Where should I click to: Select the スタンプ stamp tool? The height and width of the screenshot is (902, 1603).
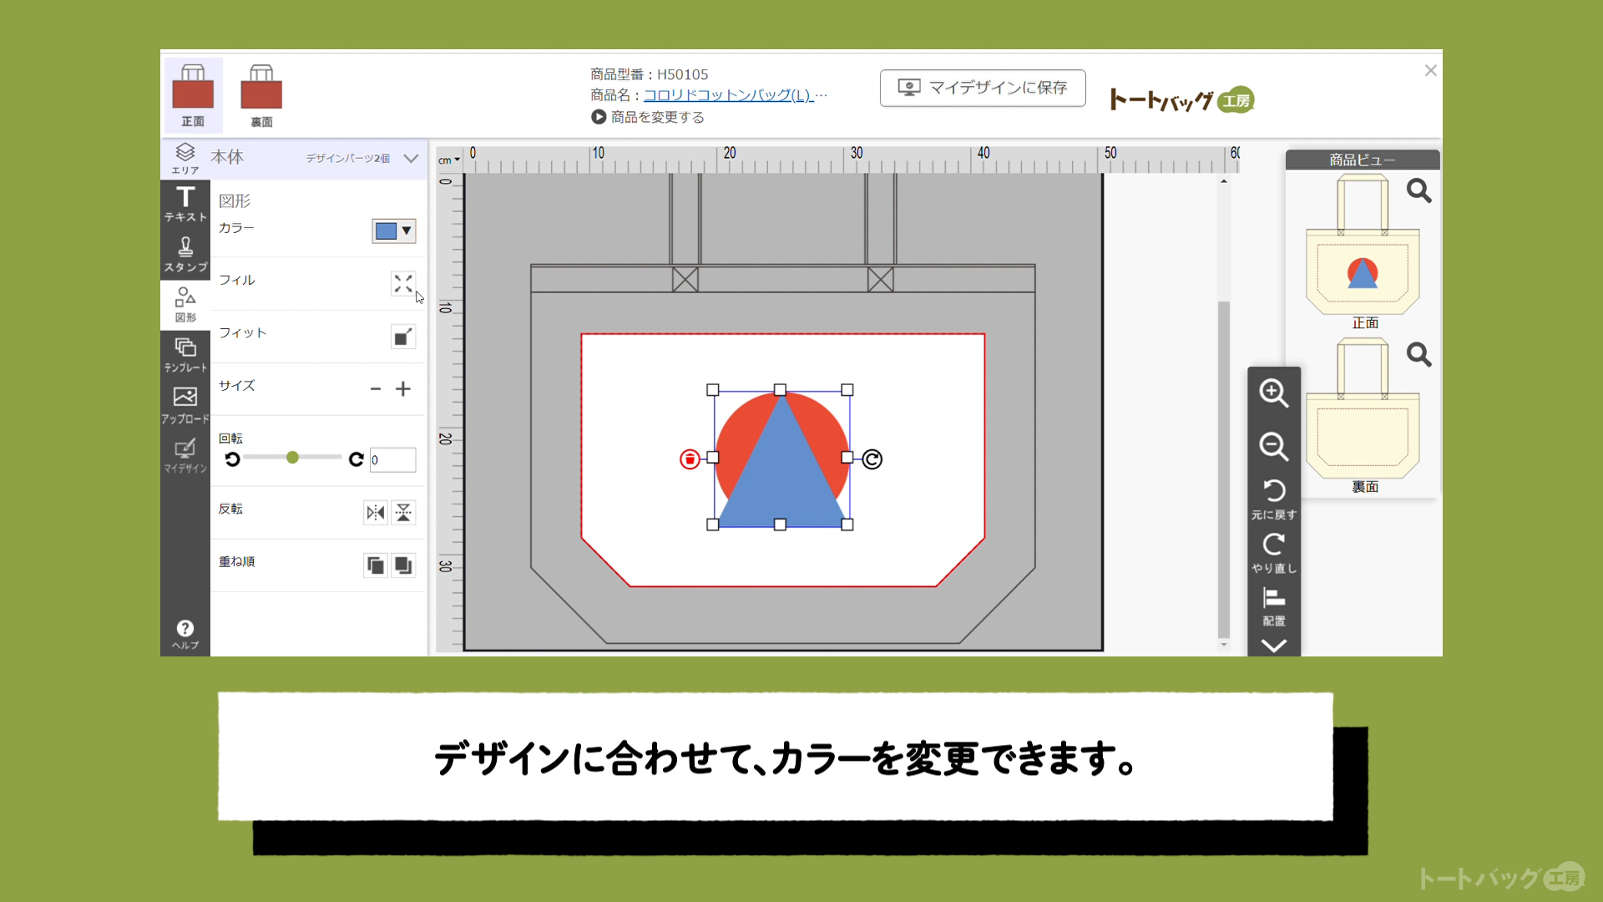(x=185, y=254)
